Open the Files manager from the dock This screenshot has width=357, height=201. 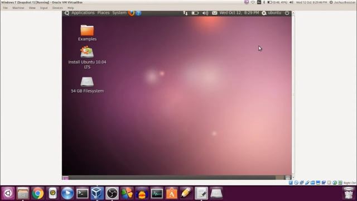[23, 193]
